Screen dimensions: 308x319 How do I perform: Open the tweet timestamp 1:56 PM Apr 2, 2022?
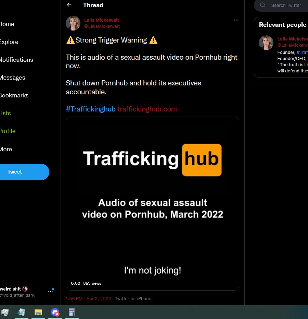click(88, 299)
